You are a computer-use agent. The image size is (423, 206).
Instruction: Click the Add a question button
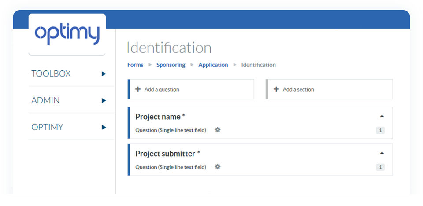click(x=191, y=89)
